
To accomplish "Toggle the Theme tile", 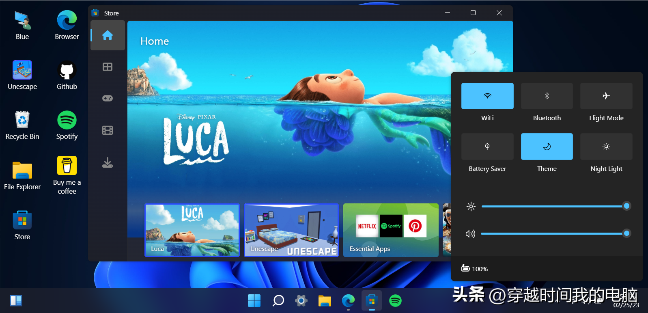I will pyautogui.click(x=547, y=147).
